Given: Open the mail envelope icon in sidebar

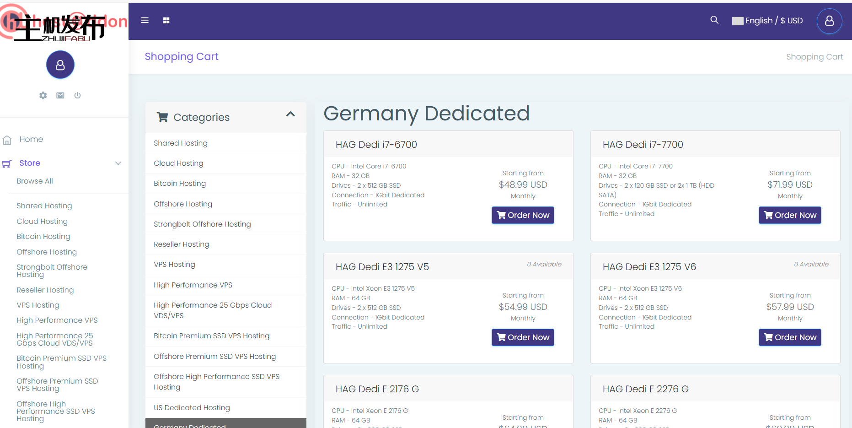Looking at the screenshot, I should click(x=60, y=95).
